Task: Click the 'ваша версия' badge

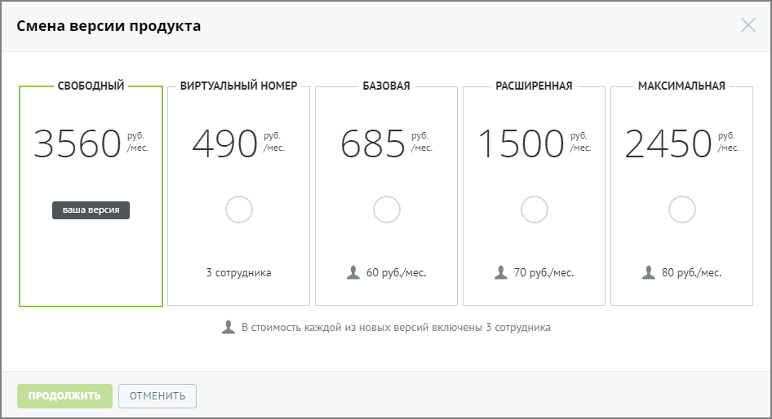Action: pos(91,210)
